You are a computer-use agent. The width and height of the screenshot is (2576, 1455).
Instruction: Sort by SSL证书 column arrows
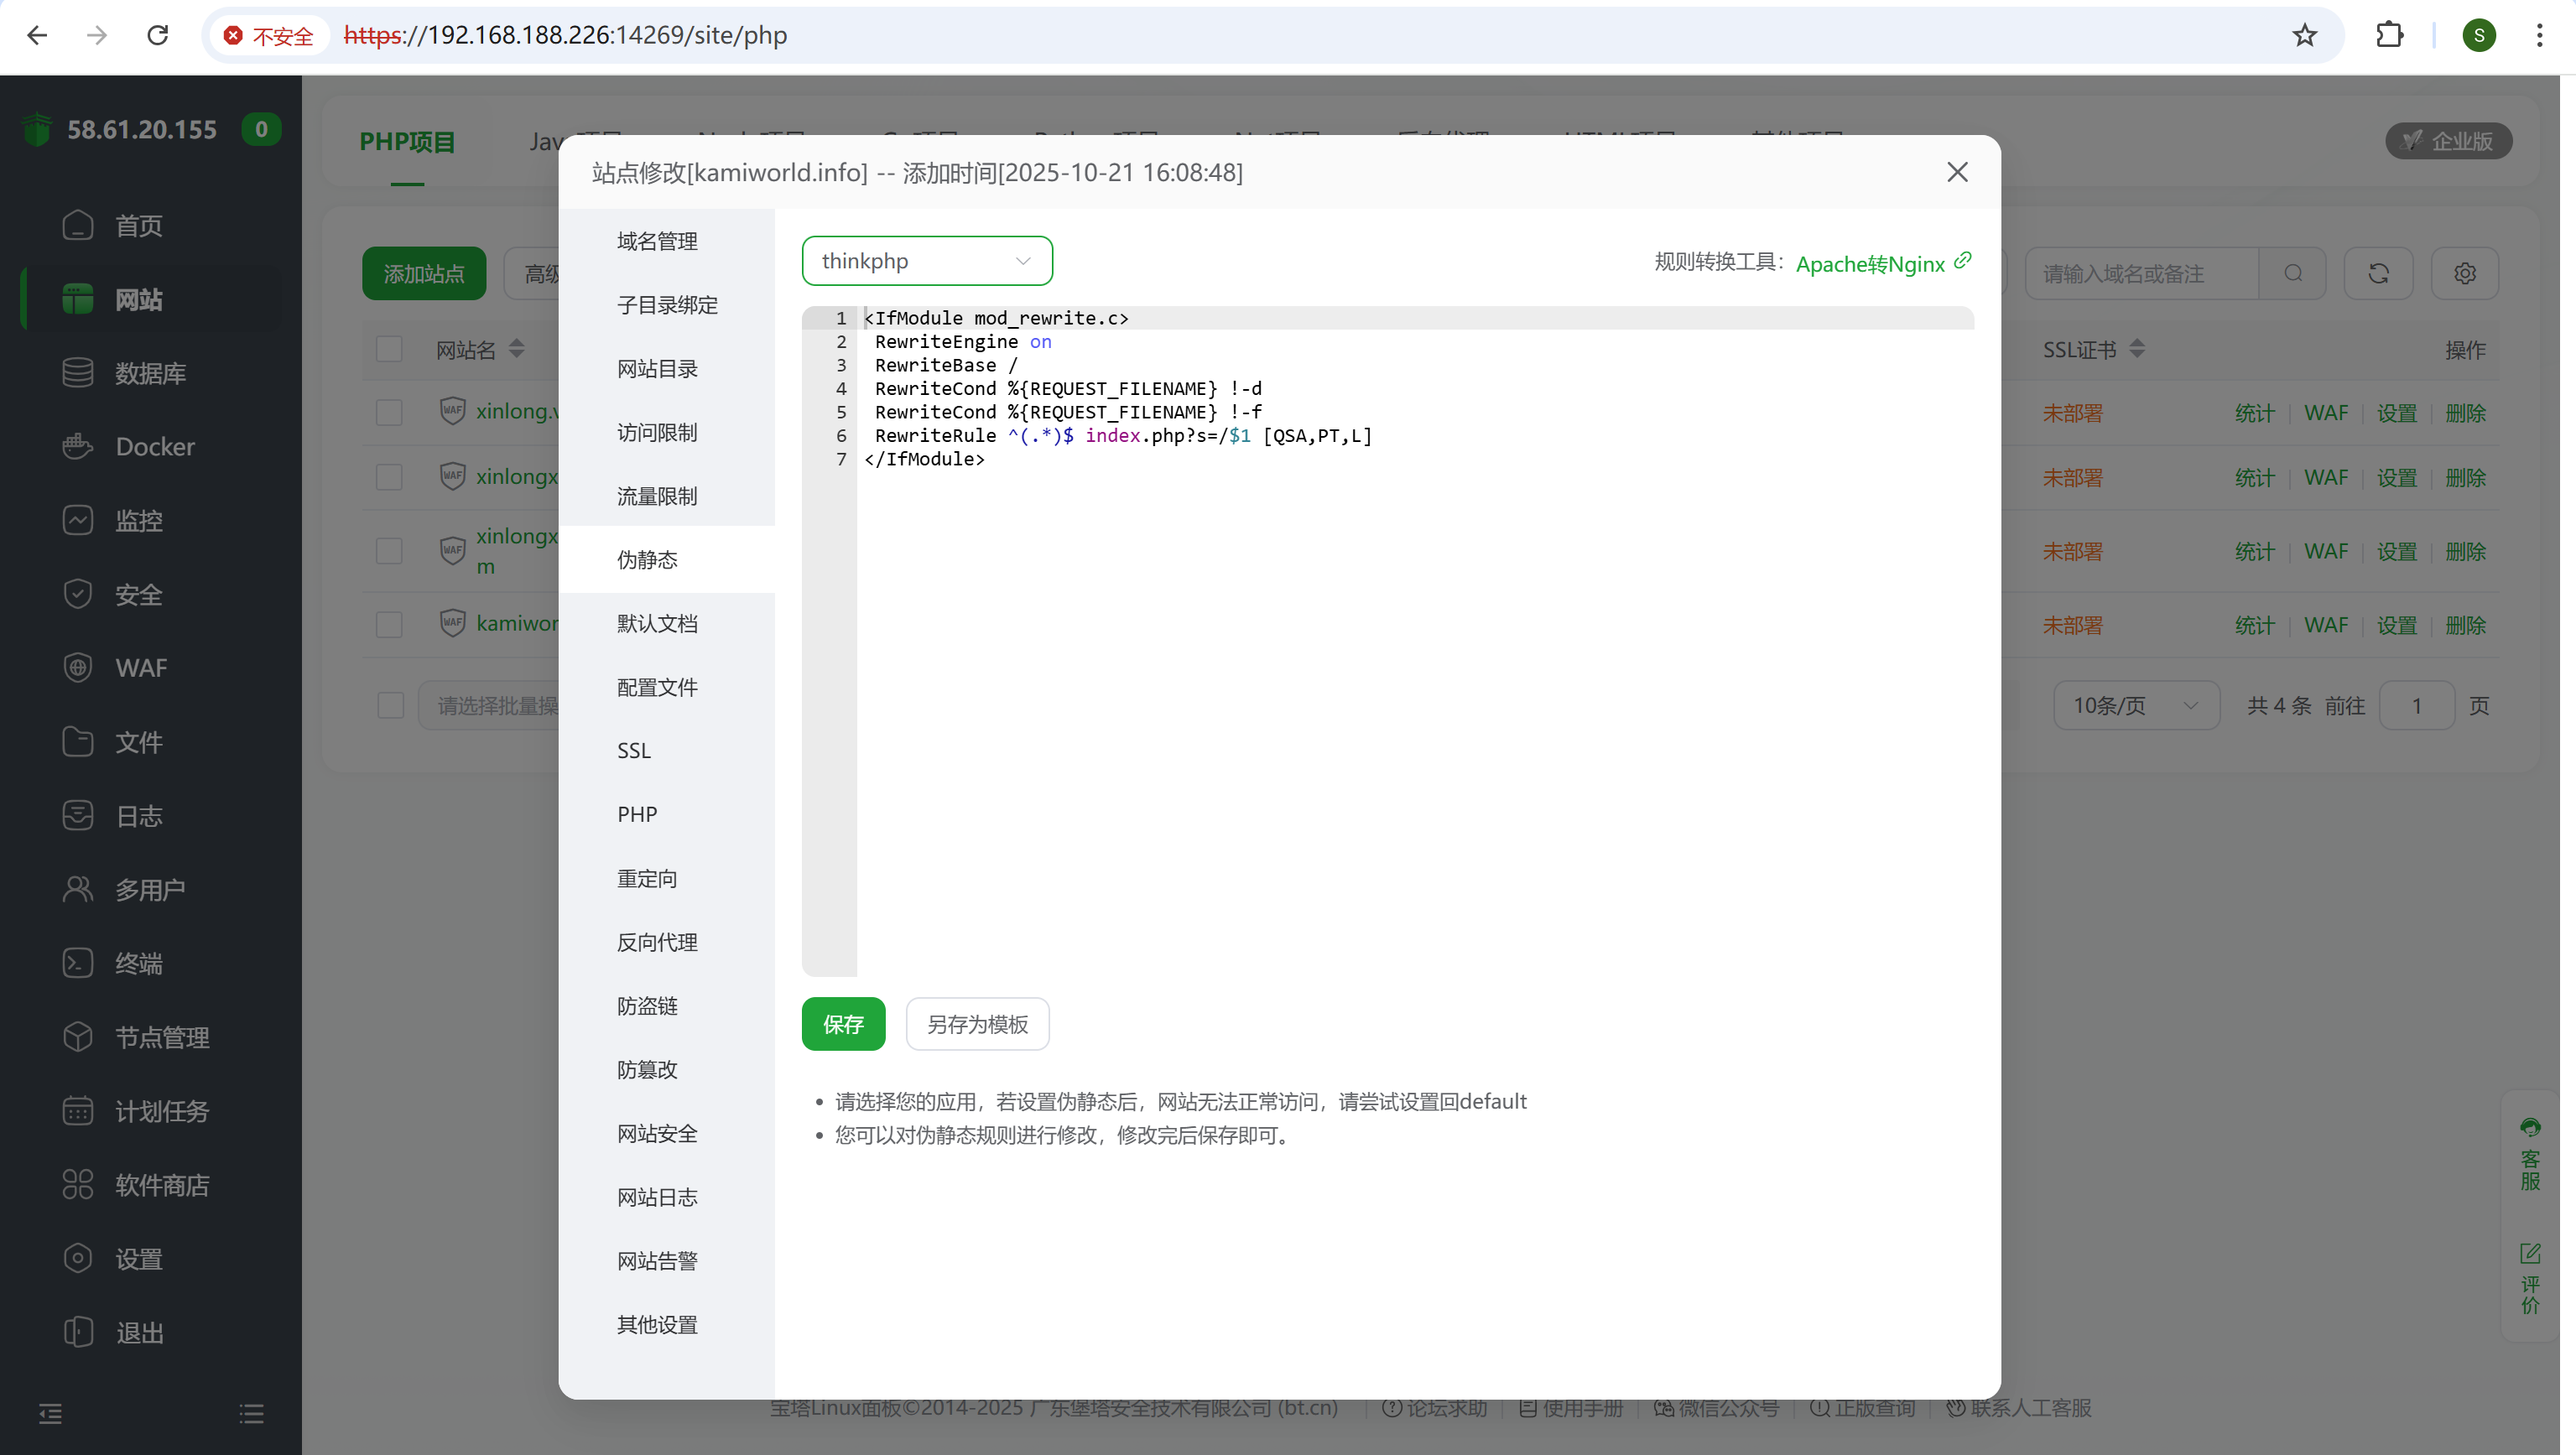pyautogui.click(x=2137, y=349)
